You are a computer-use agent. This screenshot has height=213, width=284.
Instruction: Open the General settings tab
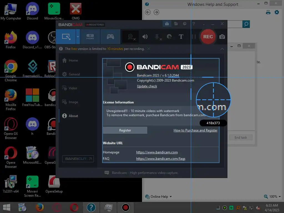71,74
